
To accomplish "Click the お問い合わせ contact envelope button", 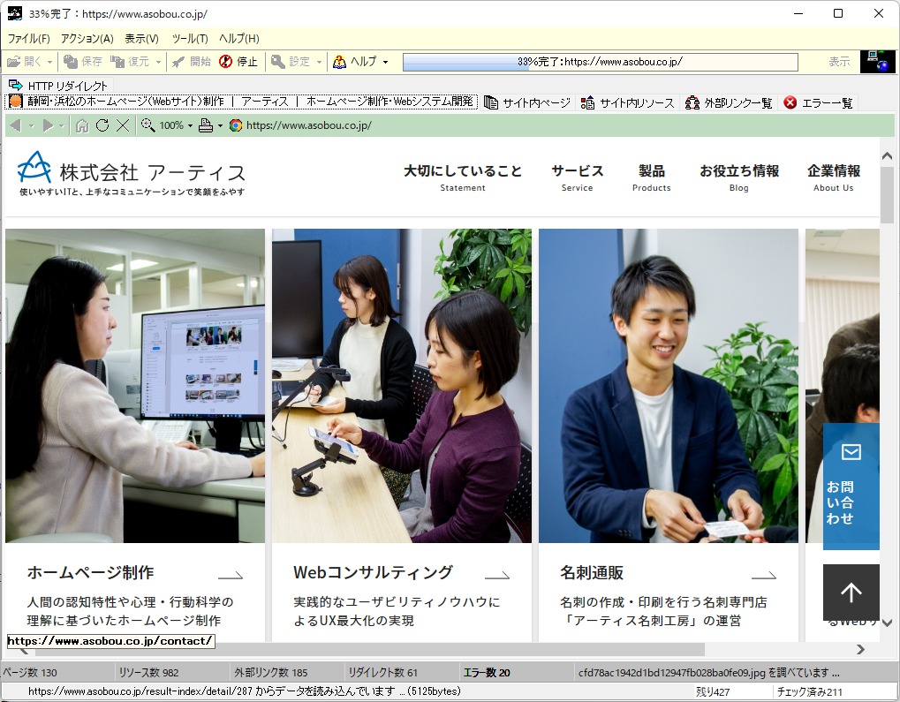I will coord(851,487).
